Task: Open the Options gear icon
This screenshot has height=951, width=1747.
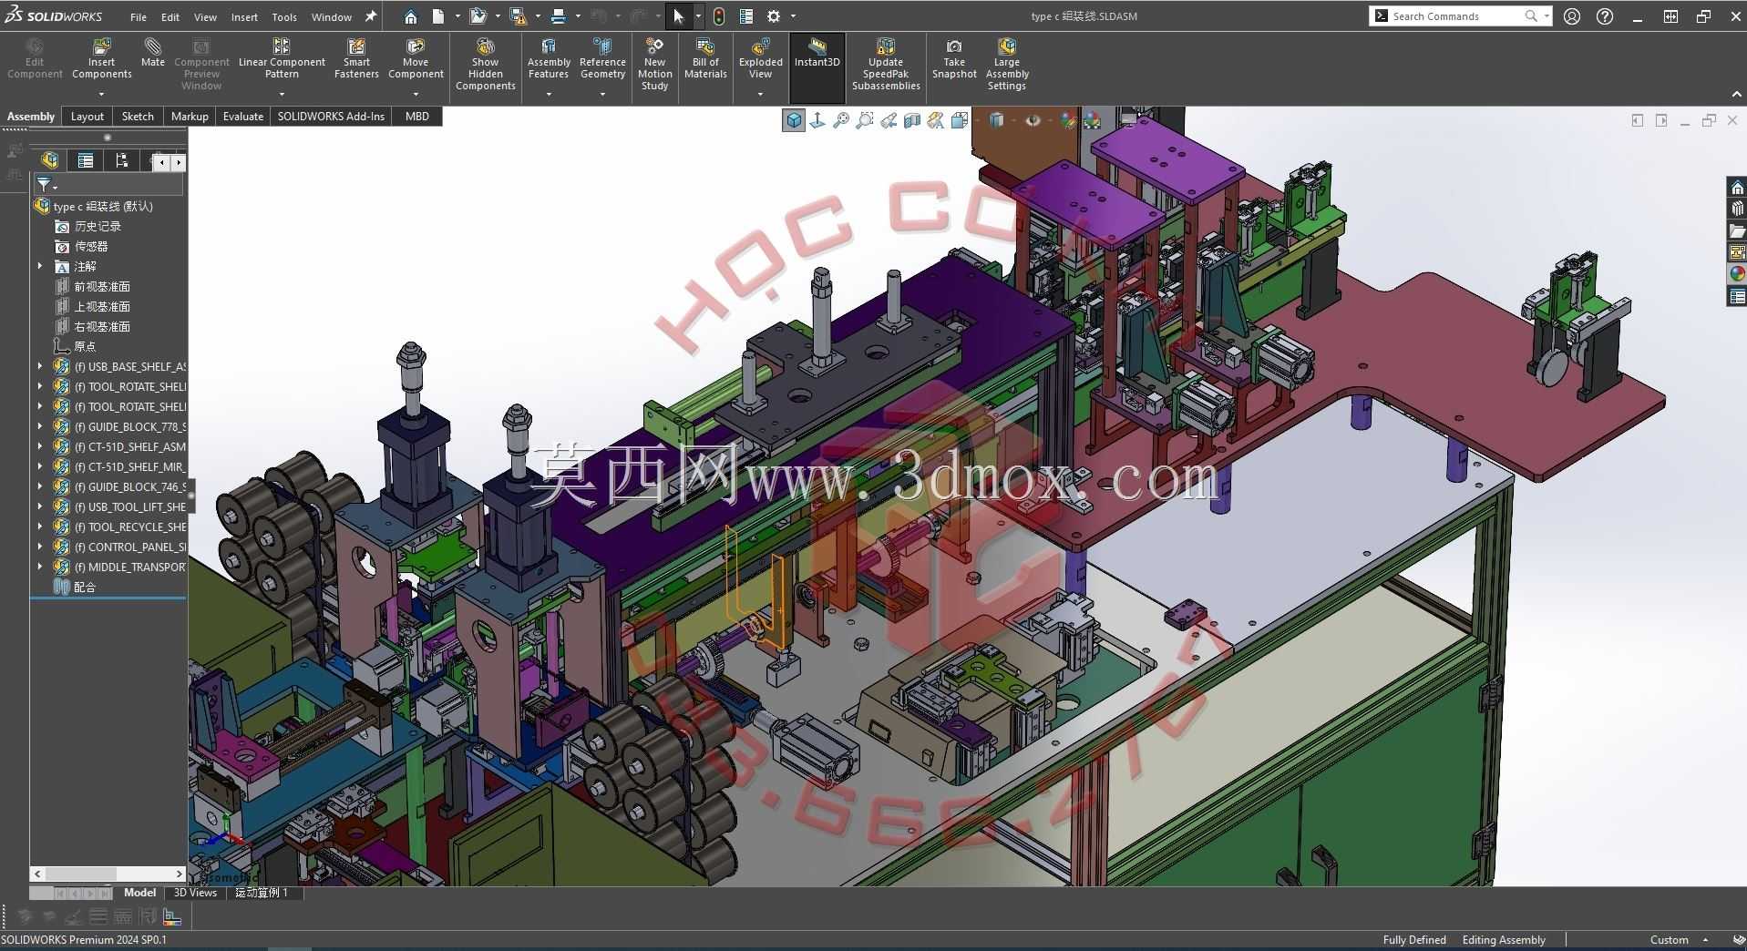Action: tap(774, 16)
